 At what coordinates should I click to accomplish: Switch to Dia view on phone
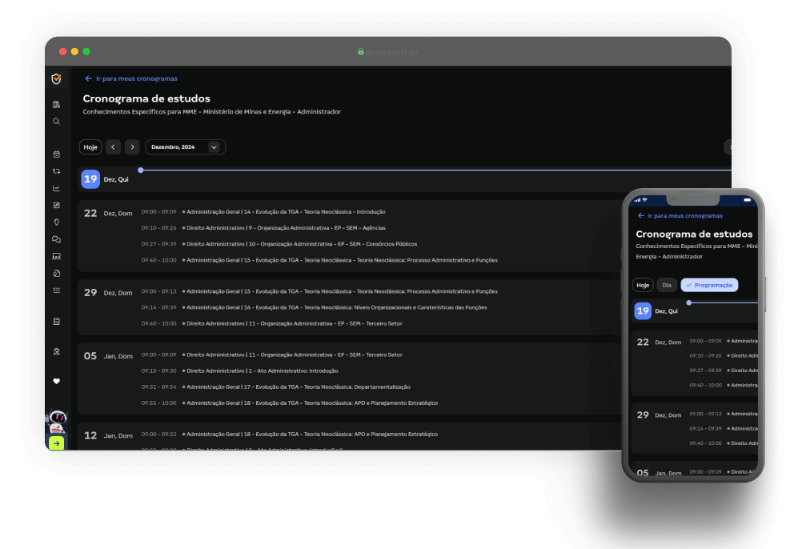pos(666,285)
